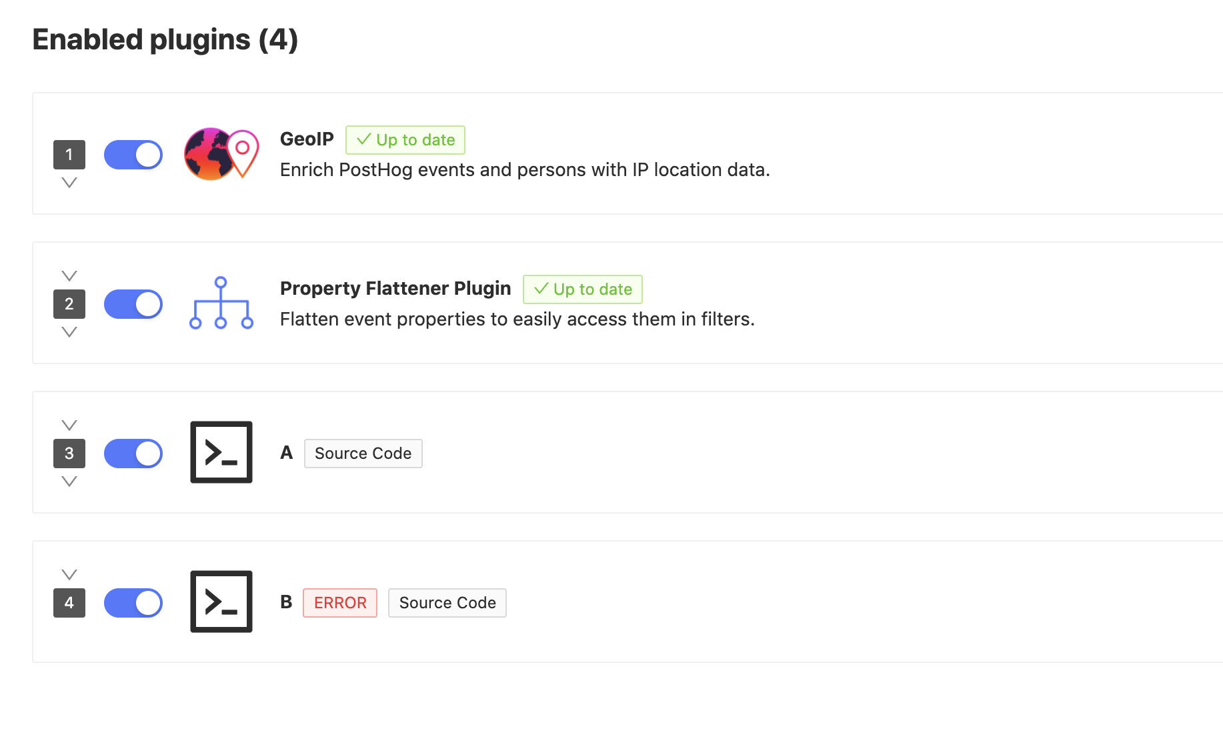This screenshot has width=1223, height=751.
Task: Open the ERROR tag on plugin B
Action: click(340, 603)
